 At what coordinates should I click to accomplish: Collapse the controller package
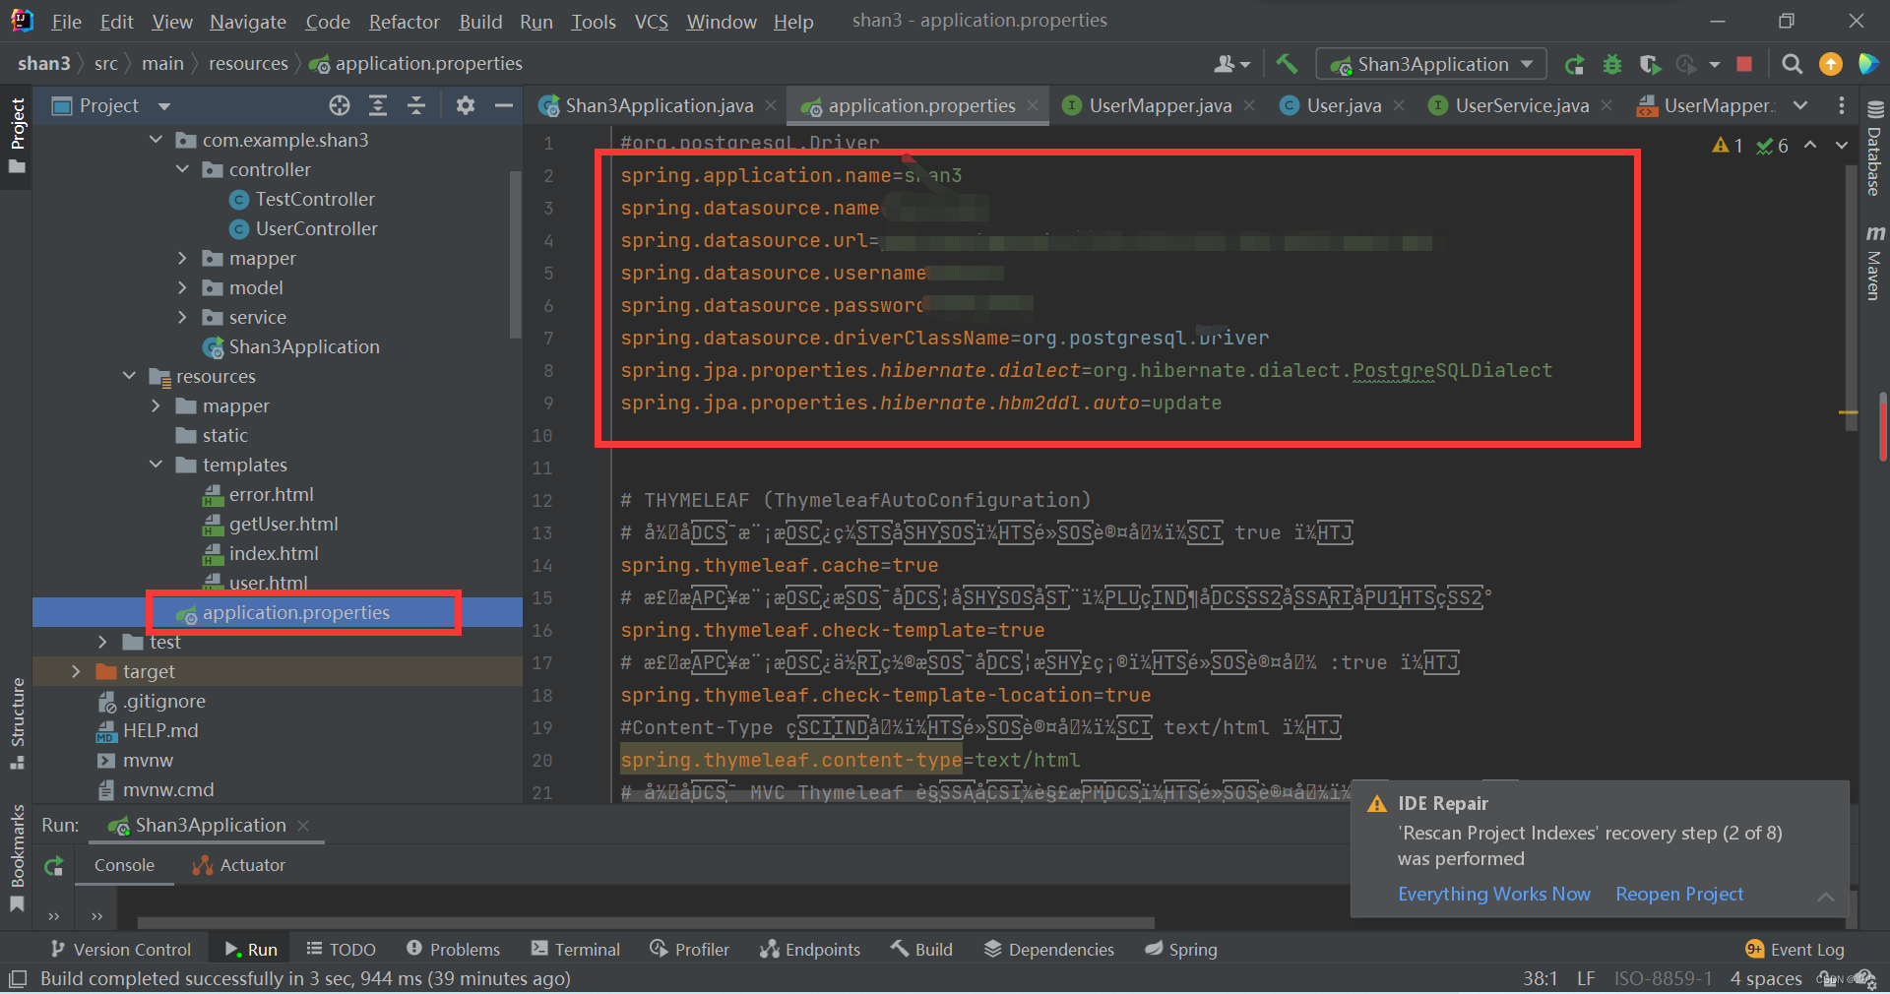[182, 169]
